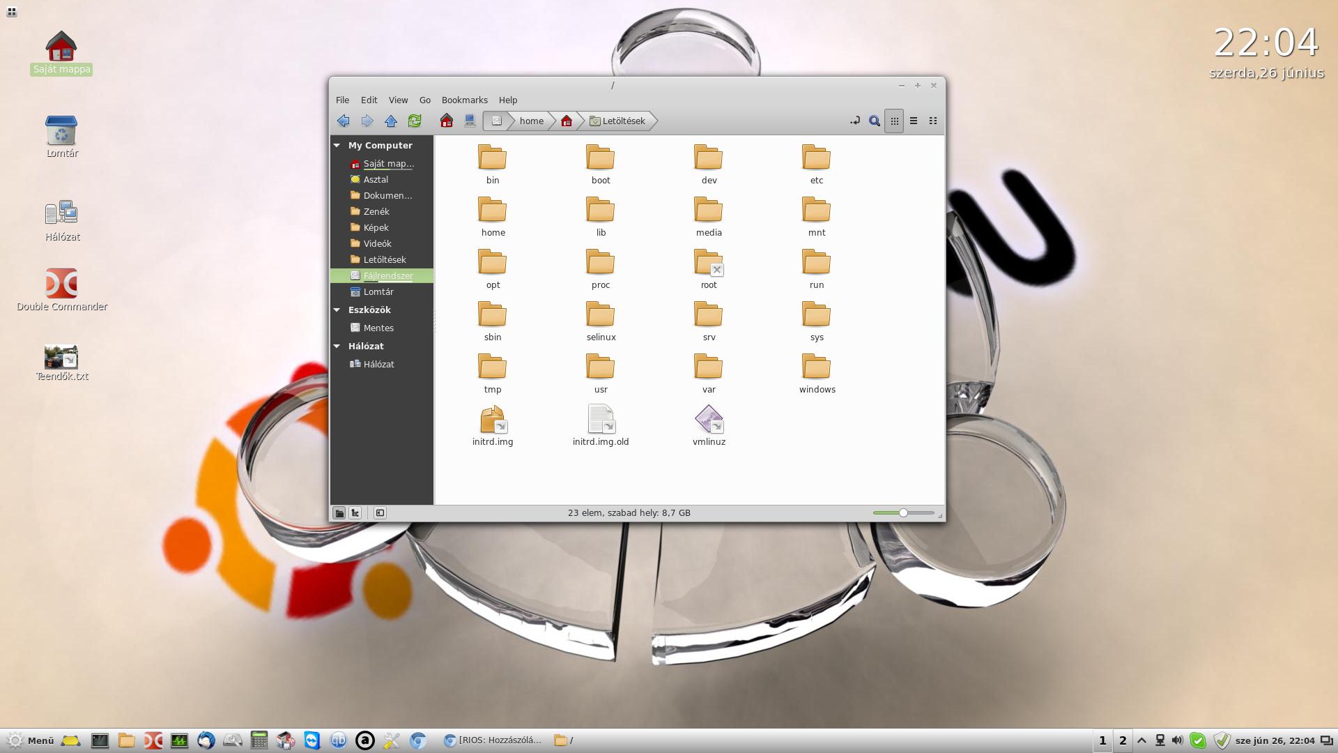Switch to workspace 2
This screenshot has width=1338, height=753.
point(1123,740)
